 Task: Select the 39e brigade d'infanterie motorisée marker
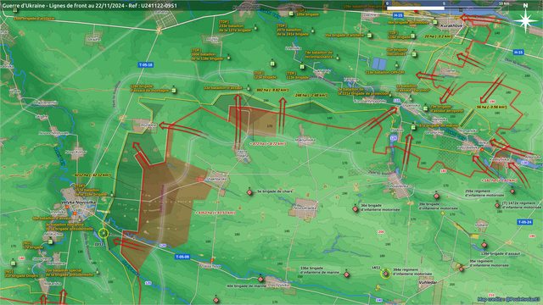[x=437, y=196]
